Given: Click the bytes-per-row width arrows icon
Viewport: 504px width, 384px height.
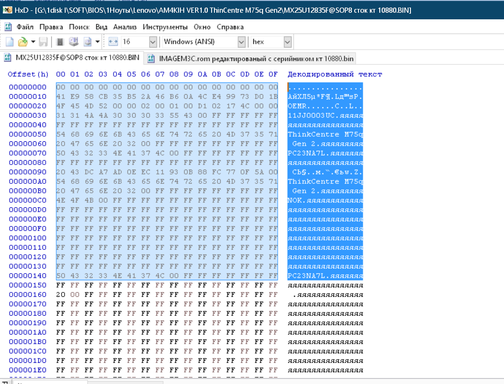Looking at the screenshot, I should click(x=113, y=41).
